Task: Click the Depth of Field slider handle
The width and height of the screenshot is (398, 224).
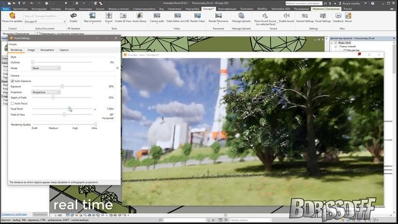Action: (x=53, y=98)
